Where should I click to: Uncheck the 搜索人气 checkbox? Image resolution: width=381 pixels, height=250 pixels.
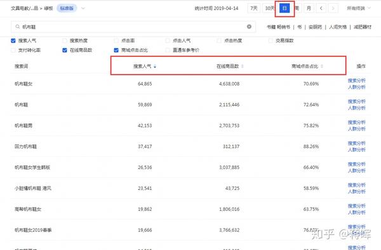13,41
